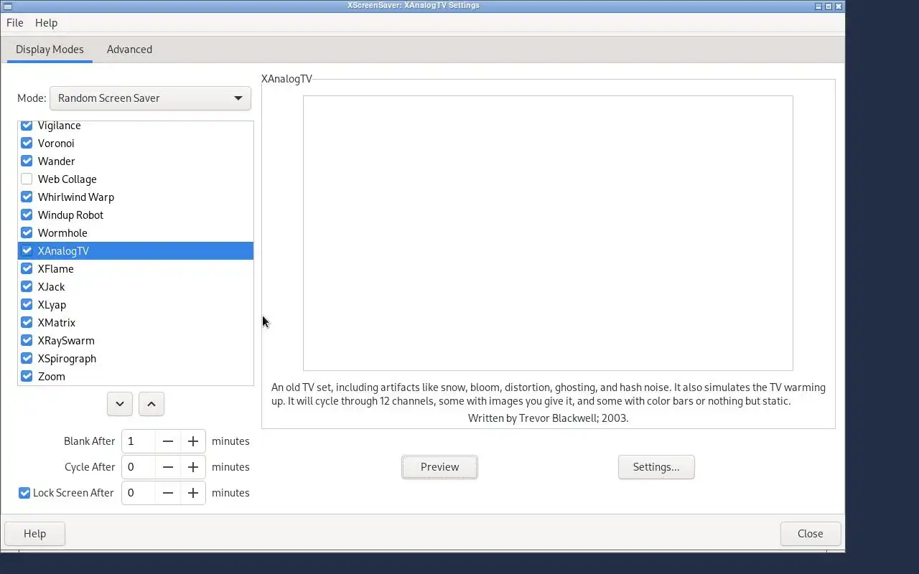Viewport: 919px width, 574px height.
Task: Select XJack in the screensaver list
Action: click(x=136, y=287)
